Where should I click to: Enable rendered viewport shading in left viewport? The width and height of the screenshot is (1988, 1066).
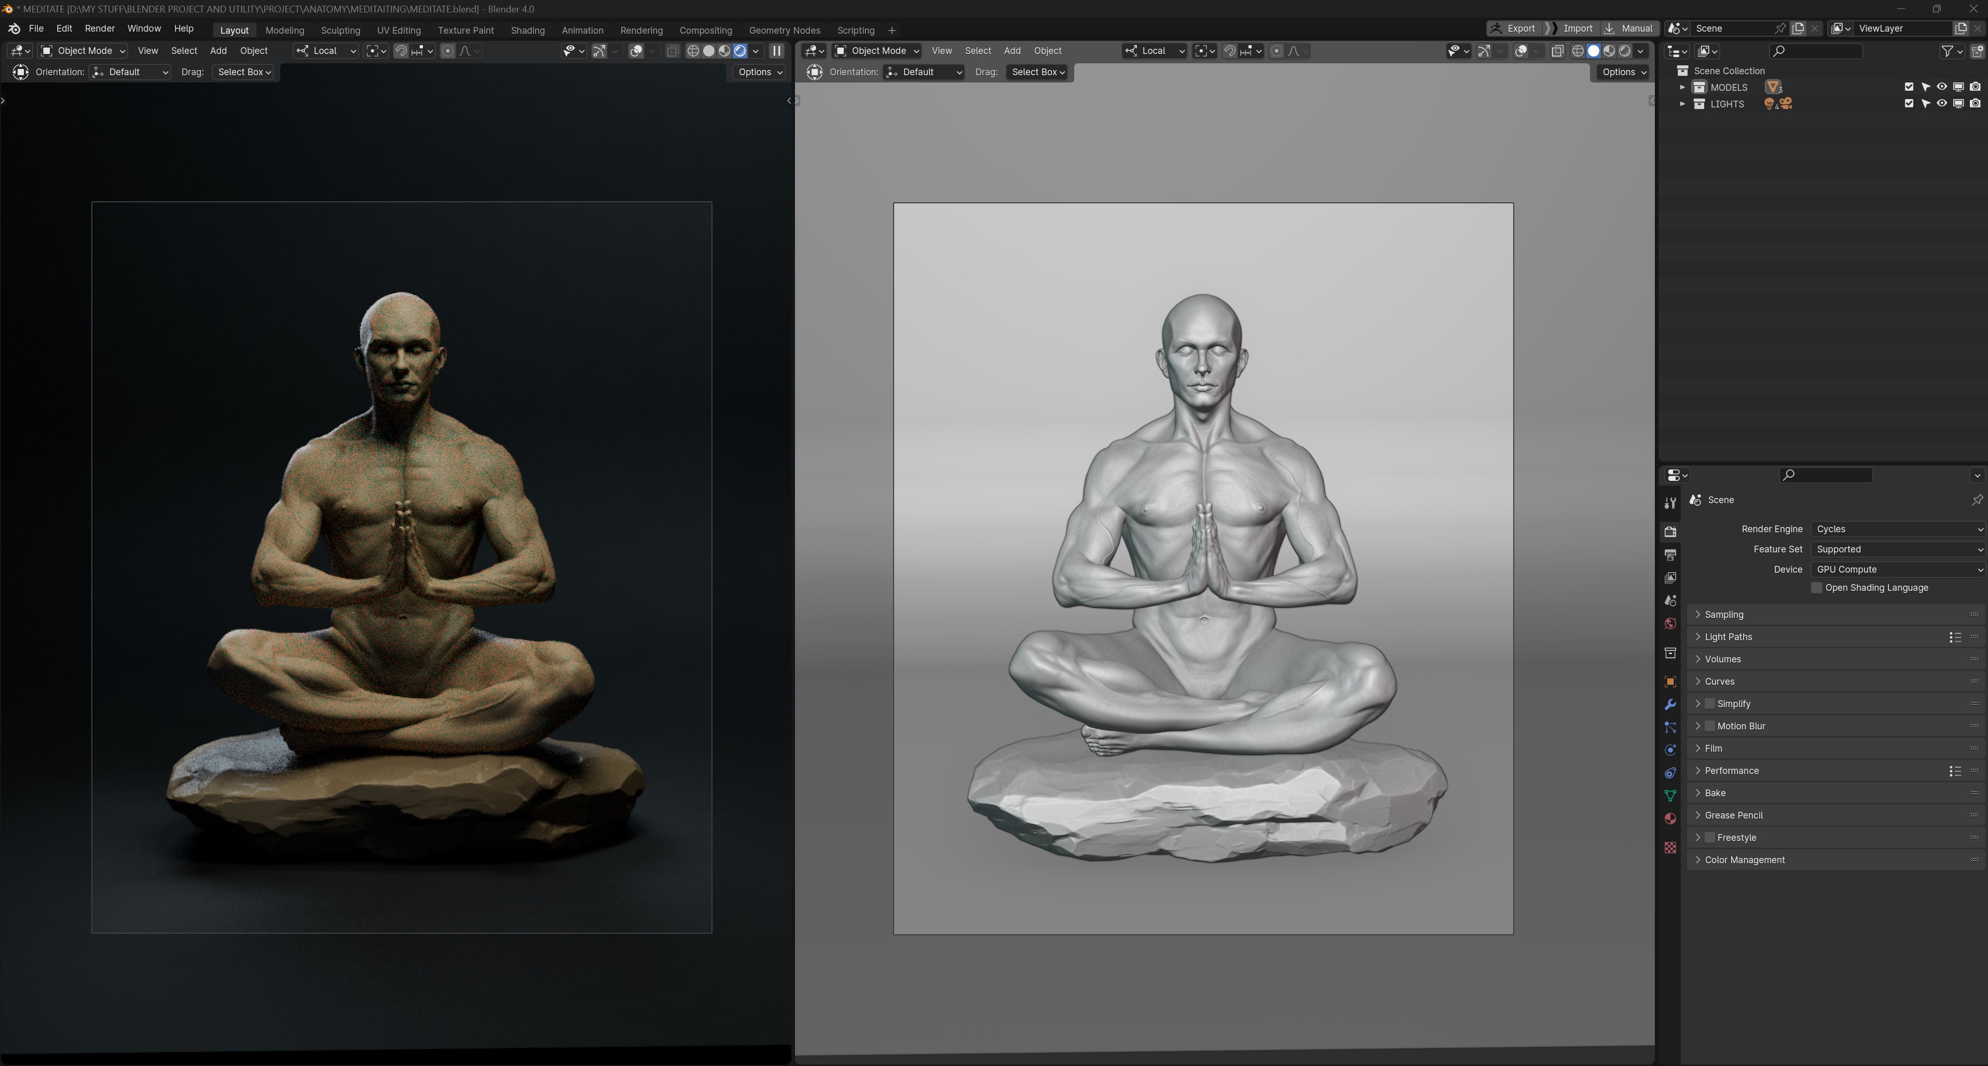pyautogui.click(x=741, y=51)
